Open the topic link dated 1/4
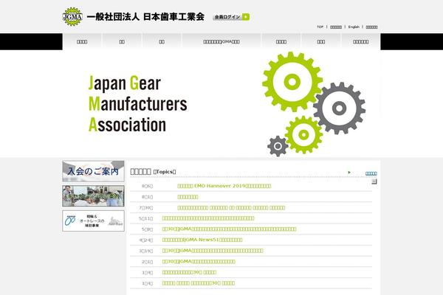This screenshot has width=443, height=295. 199,283
